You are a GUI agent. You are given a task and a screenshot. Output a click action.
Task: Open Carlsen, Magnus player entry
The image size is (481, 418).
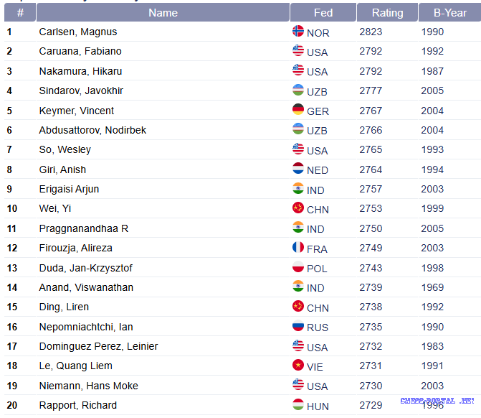point(78,32)
